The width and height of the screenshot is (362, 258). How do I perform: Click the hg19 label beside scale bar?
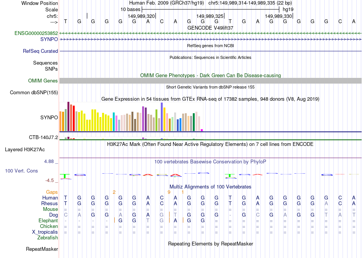pyautogui.click(x=288, y=9)
